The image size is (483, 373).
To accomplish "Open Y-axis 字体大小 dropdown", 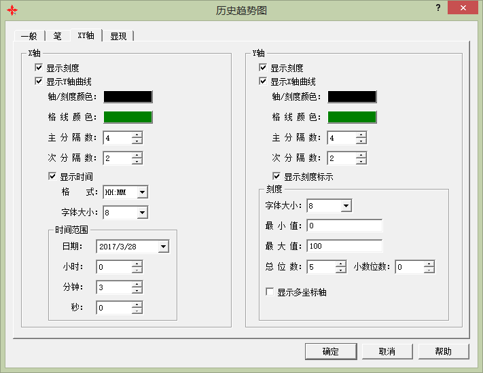I will coord(345,206).
